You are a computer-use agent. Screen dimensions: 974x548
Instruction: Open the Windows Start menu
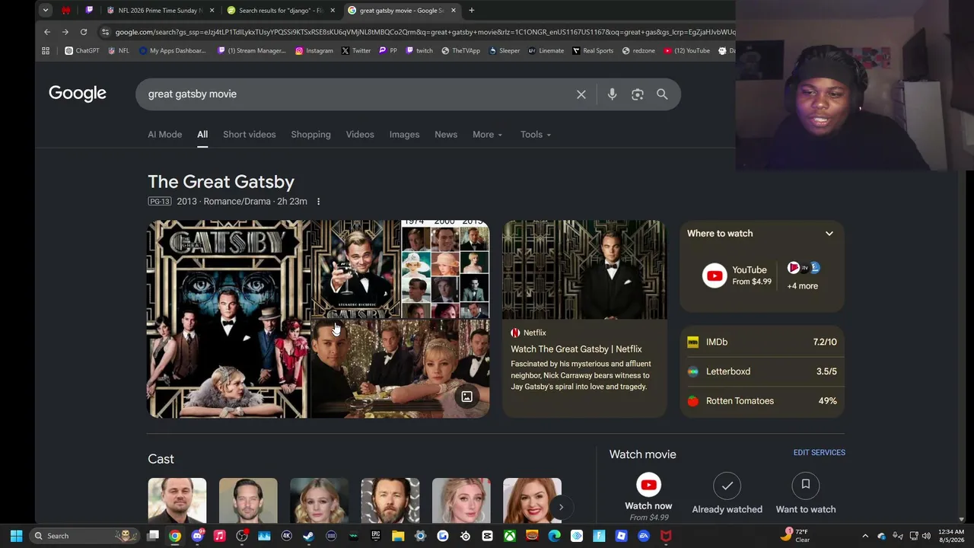pyautogui.click(x=16, y=536)
